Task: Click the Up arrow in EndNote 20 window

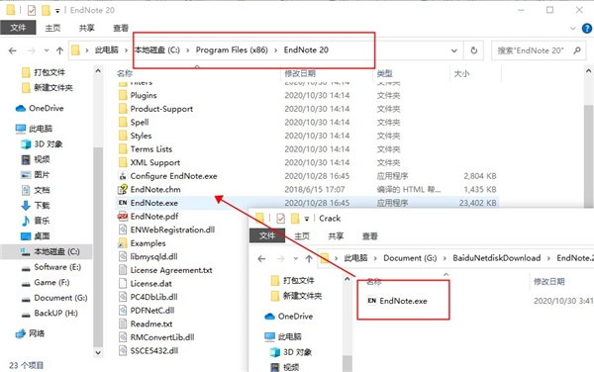Action: click(59, 50)
